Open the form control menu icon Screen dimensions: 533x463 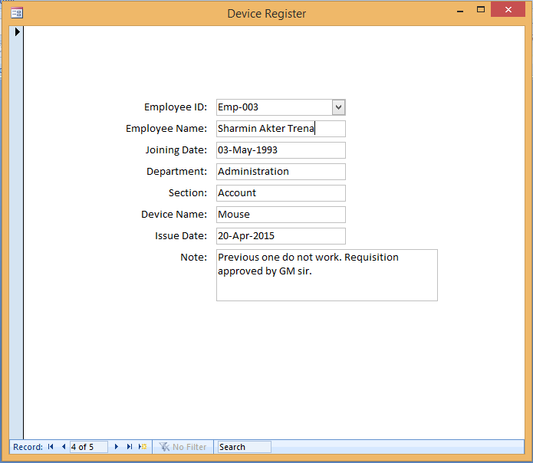(17, 13)
